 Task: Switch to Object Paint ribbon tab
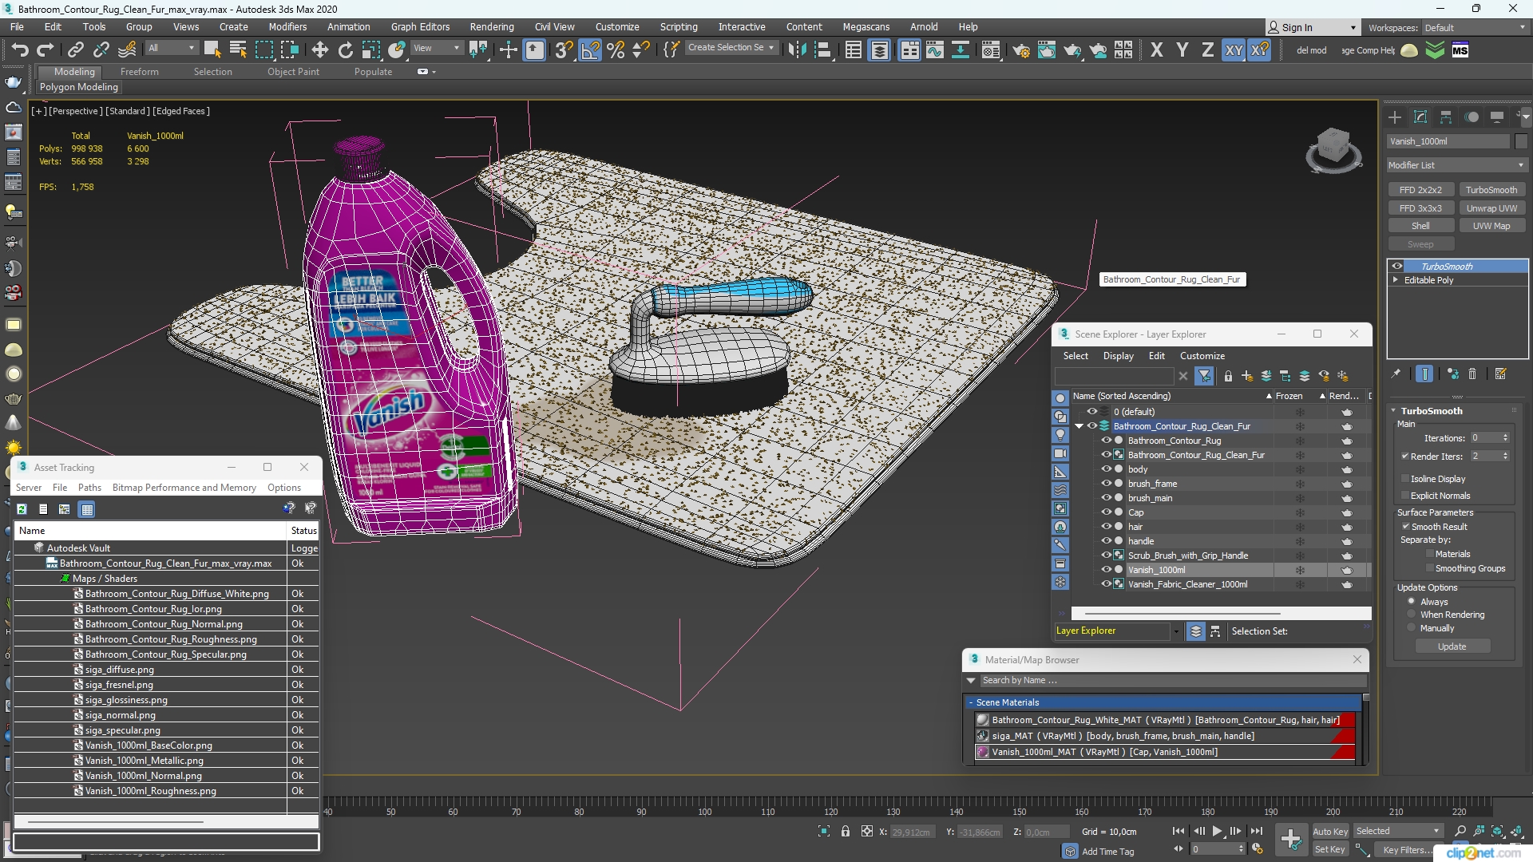[293, 72]
